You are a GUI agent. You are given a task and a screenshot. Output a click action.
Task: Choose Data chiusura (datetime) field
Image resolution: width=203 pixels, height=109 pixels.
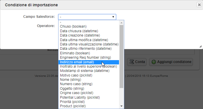(89, 31)
